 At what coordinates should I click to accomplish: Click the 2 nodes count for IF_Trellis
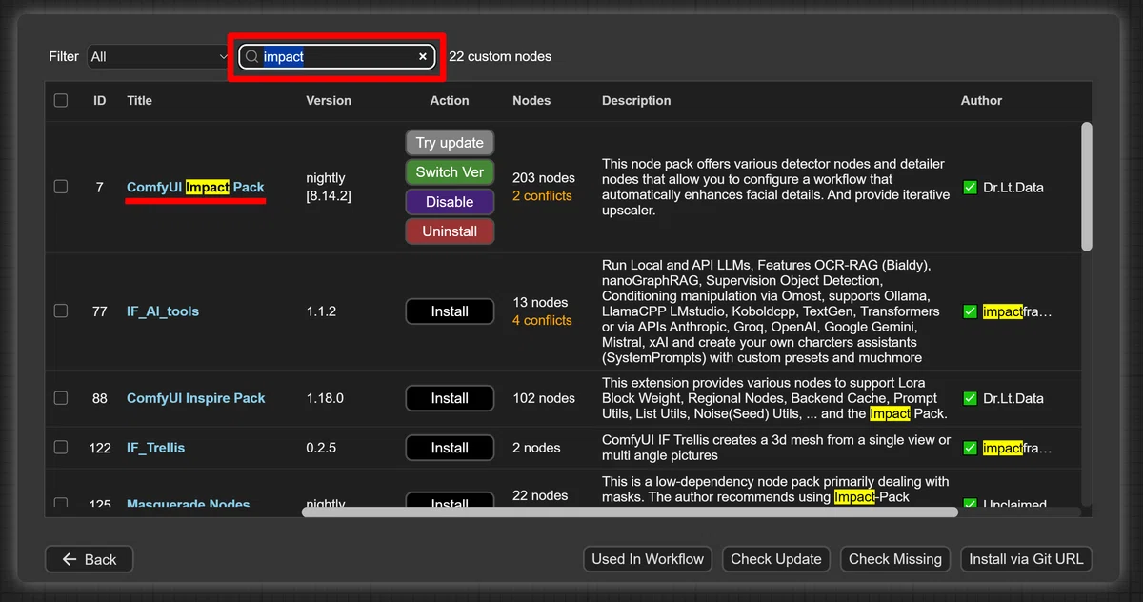536,448
